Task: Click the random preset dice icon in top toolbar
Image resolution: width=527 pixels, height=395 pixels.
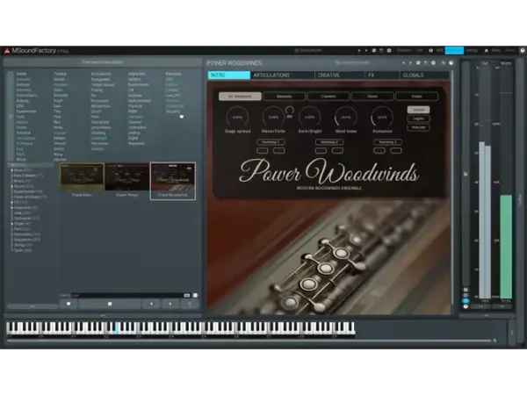Action: pyautogui.click(x=374, y=50)
